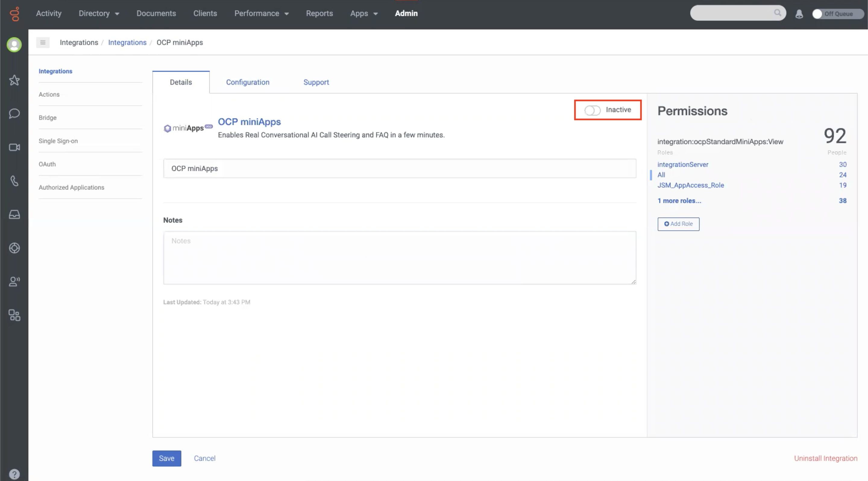Click the more roles count 38
This screenshot has height=481, width=868.
point(842,201)
